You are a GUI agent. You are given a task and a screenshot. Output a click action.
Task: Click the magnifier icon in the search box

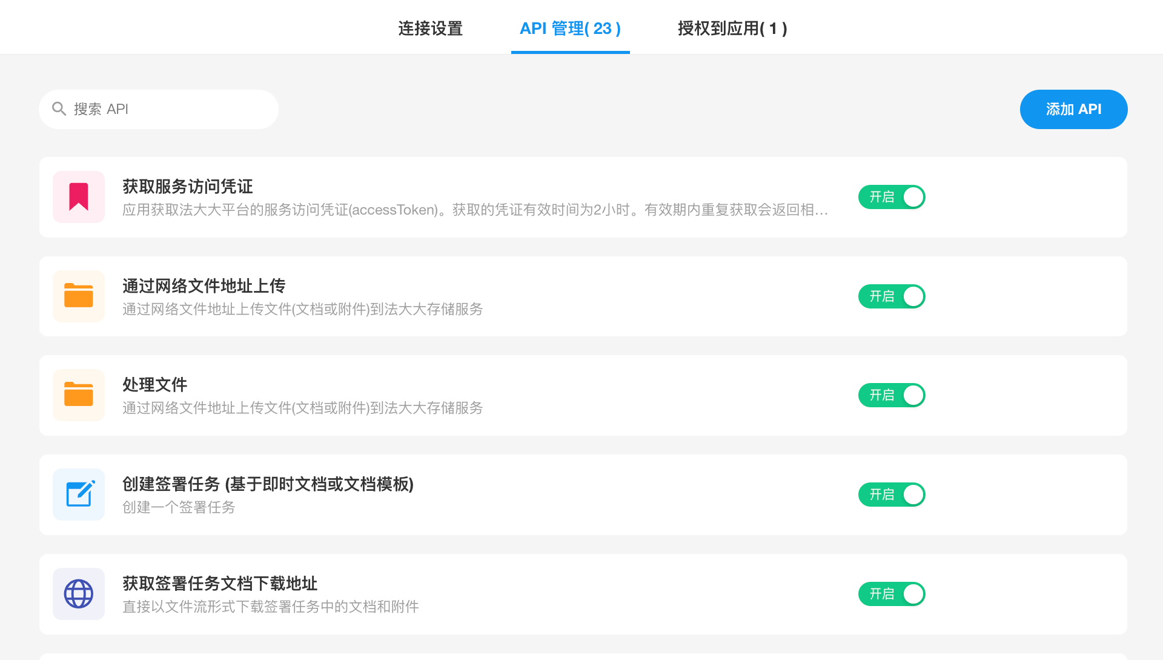pos(59,109)
